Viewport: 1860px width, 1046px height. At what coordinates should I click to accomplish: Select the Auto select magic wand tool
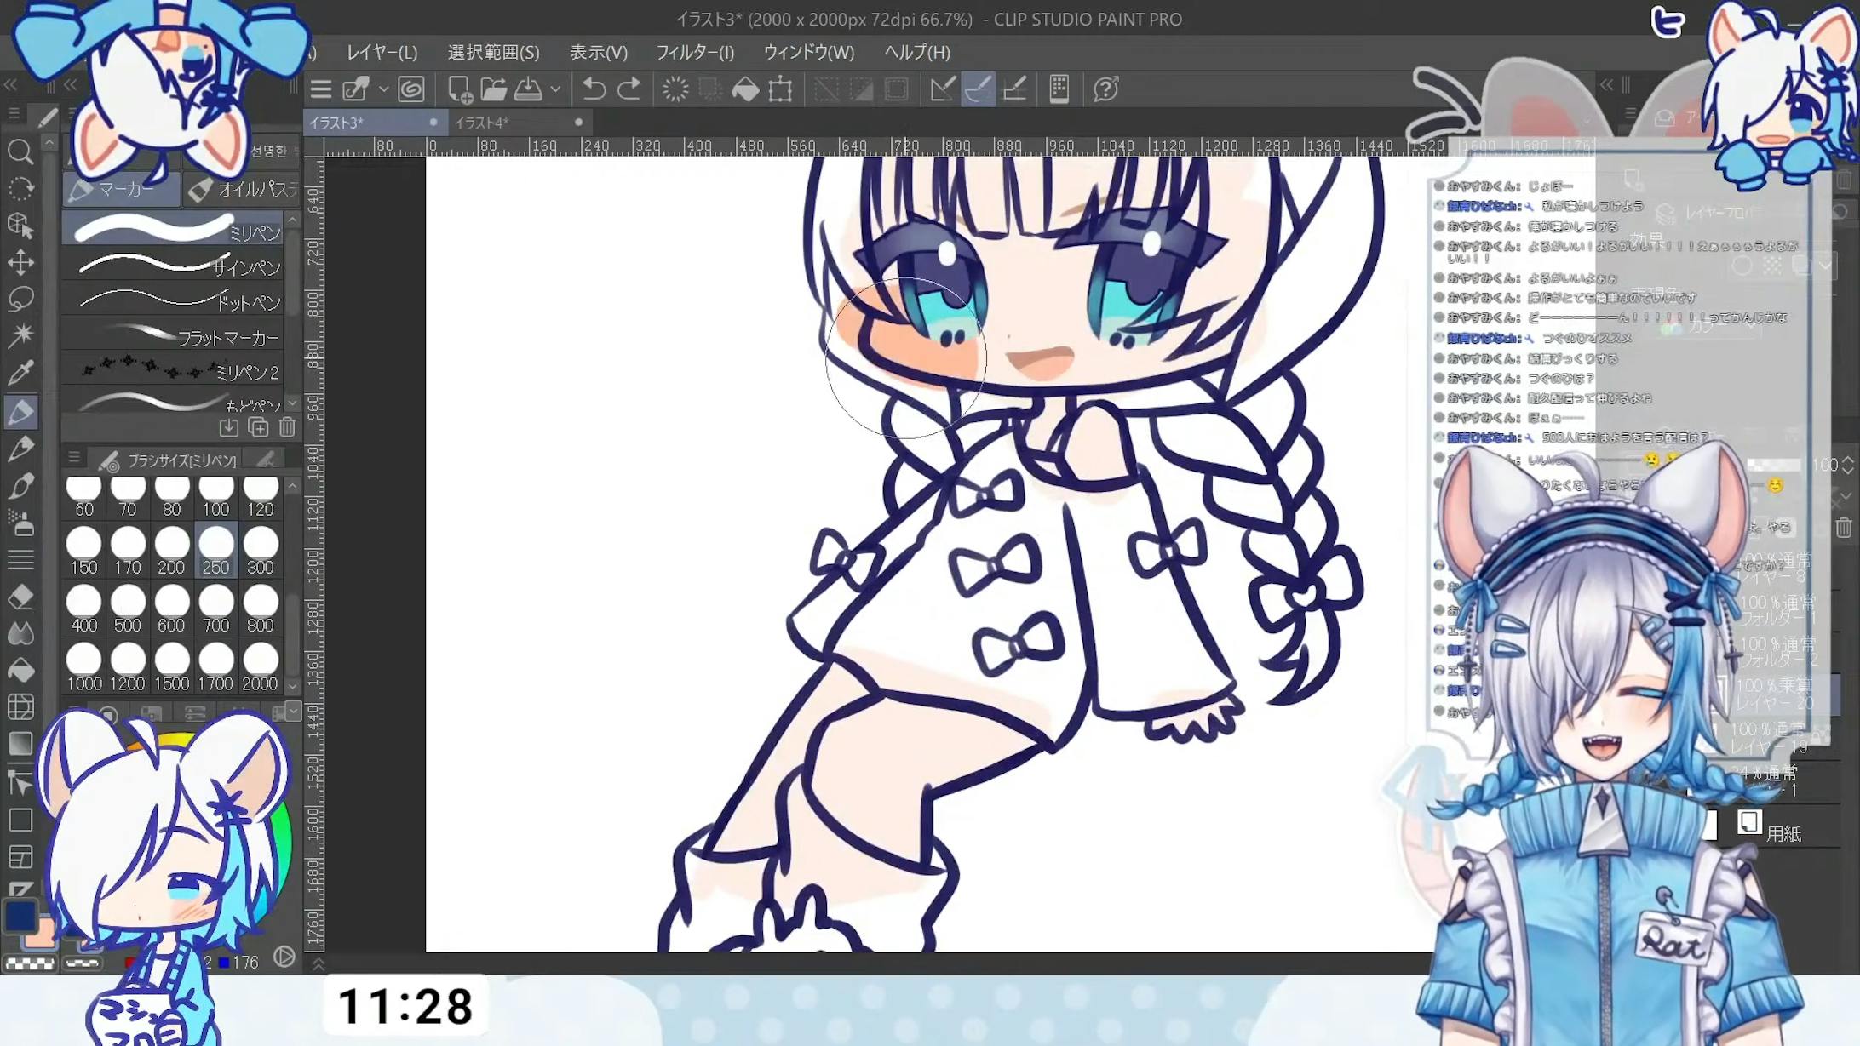pos(20,335)
